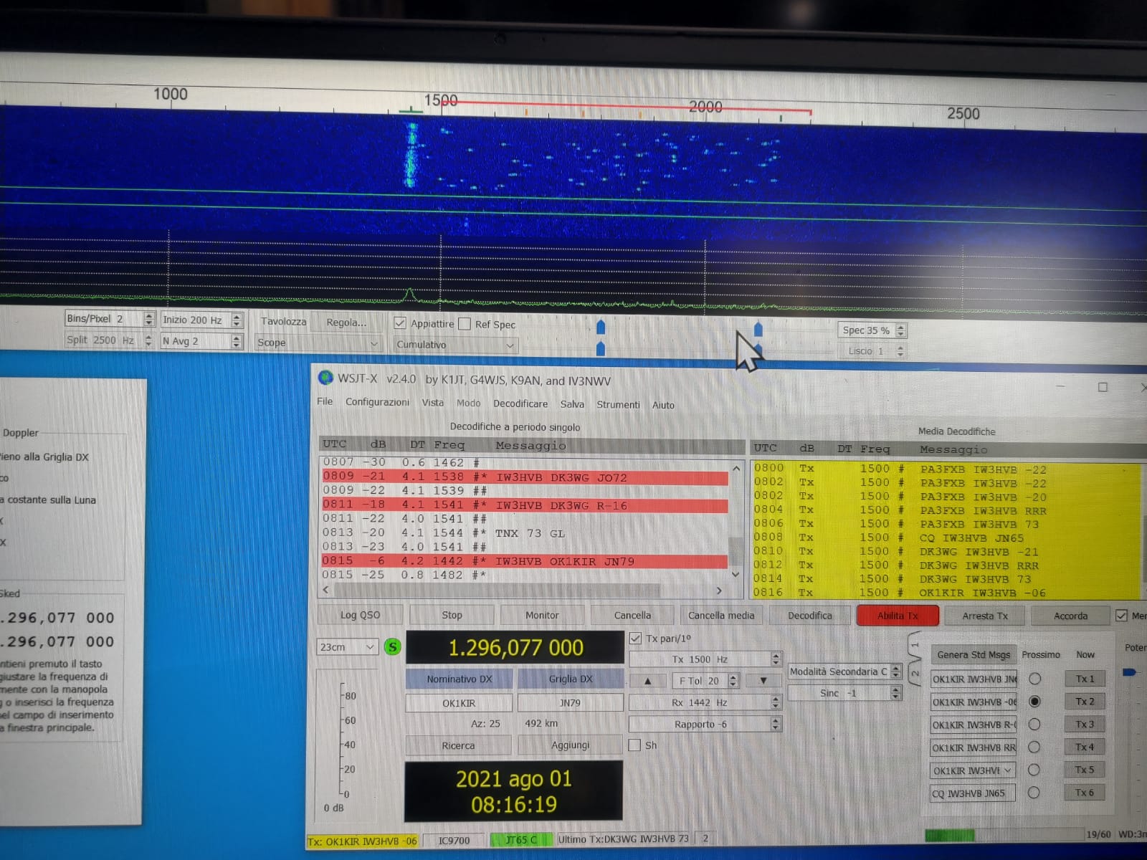1147x860 pixels.
Task: Select the decode row IW3HVB OK1KIR JN79
Action: coord(524,561)
